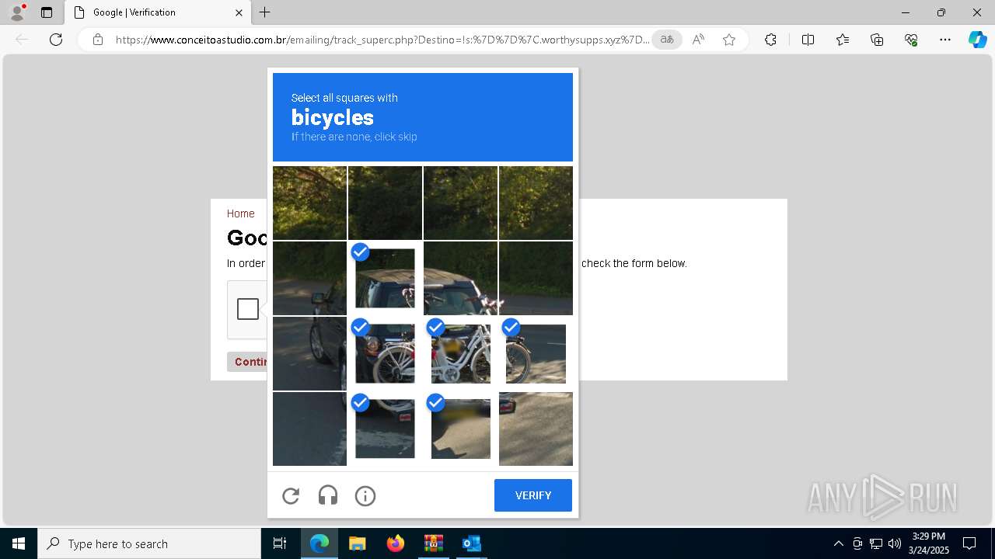Image resolution: width=995 pixels, height=559 pixels.
Task: Open the Edge profile icon
Action: click(x=17, y=12)
